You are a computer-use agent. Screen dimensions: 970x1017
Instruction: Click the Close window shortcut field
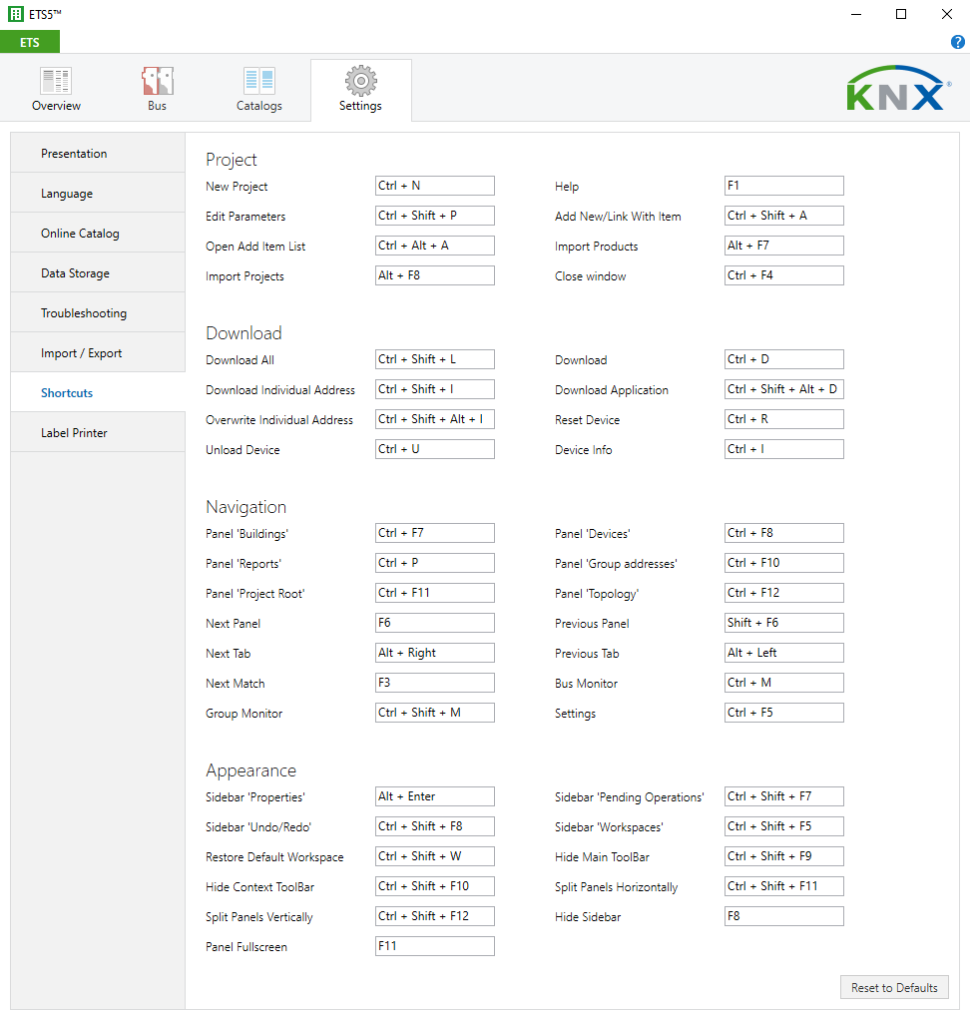click(784, 275)
